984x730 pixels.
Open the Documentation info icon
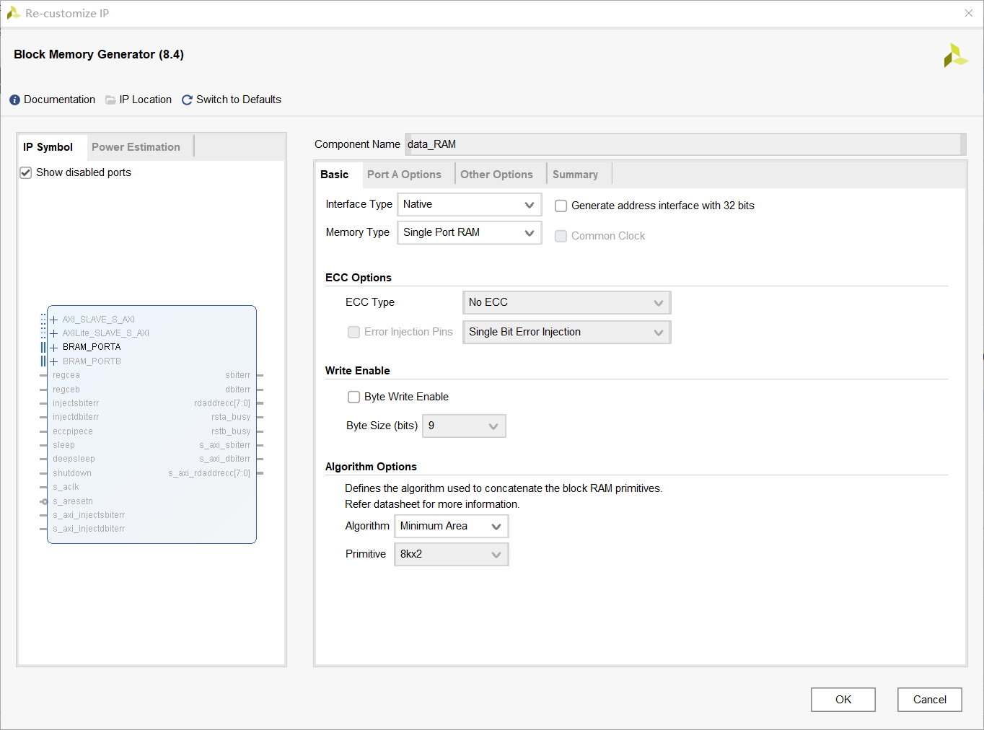point(14,100)
